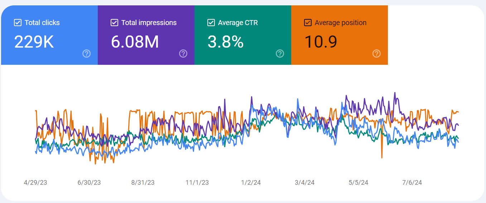The width and height of the screenshot is (486, 203).
Task: Click the 5/5/24 axis date label
Action: [358, 183]
